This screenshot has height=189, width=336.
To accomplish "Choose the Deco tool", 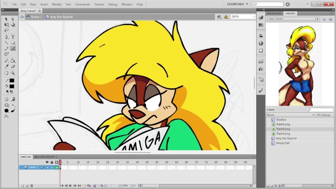I will [6, 54].
